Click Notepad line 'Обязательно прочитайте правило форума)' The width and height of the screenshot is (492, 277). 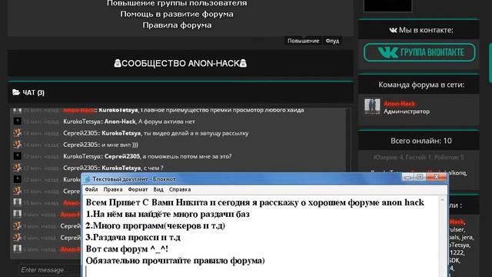175,261
